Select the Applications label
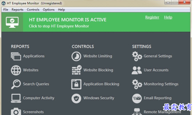194x115 pixels. (34, 56)
